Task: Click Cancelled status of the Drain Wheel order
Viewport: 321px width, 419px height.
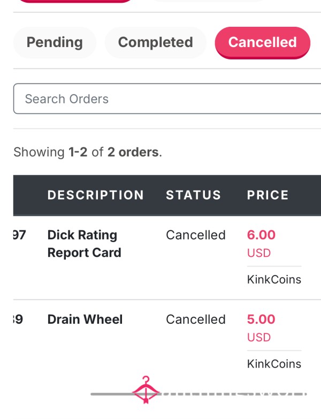Action: pos(196,319)
